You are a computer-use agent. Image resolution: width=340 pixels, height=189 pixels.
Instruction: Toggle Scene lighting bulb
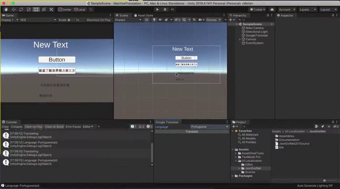(x=154, y=20)
